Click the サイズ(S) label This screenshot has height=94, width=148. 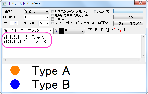(x=30, y=23)
